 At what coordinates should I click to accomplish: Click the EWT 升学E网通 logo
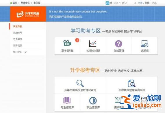pos(28,14)
